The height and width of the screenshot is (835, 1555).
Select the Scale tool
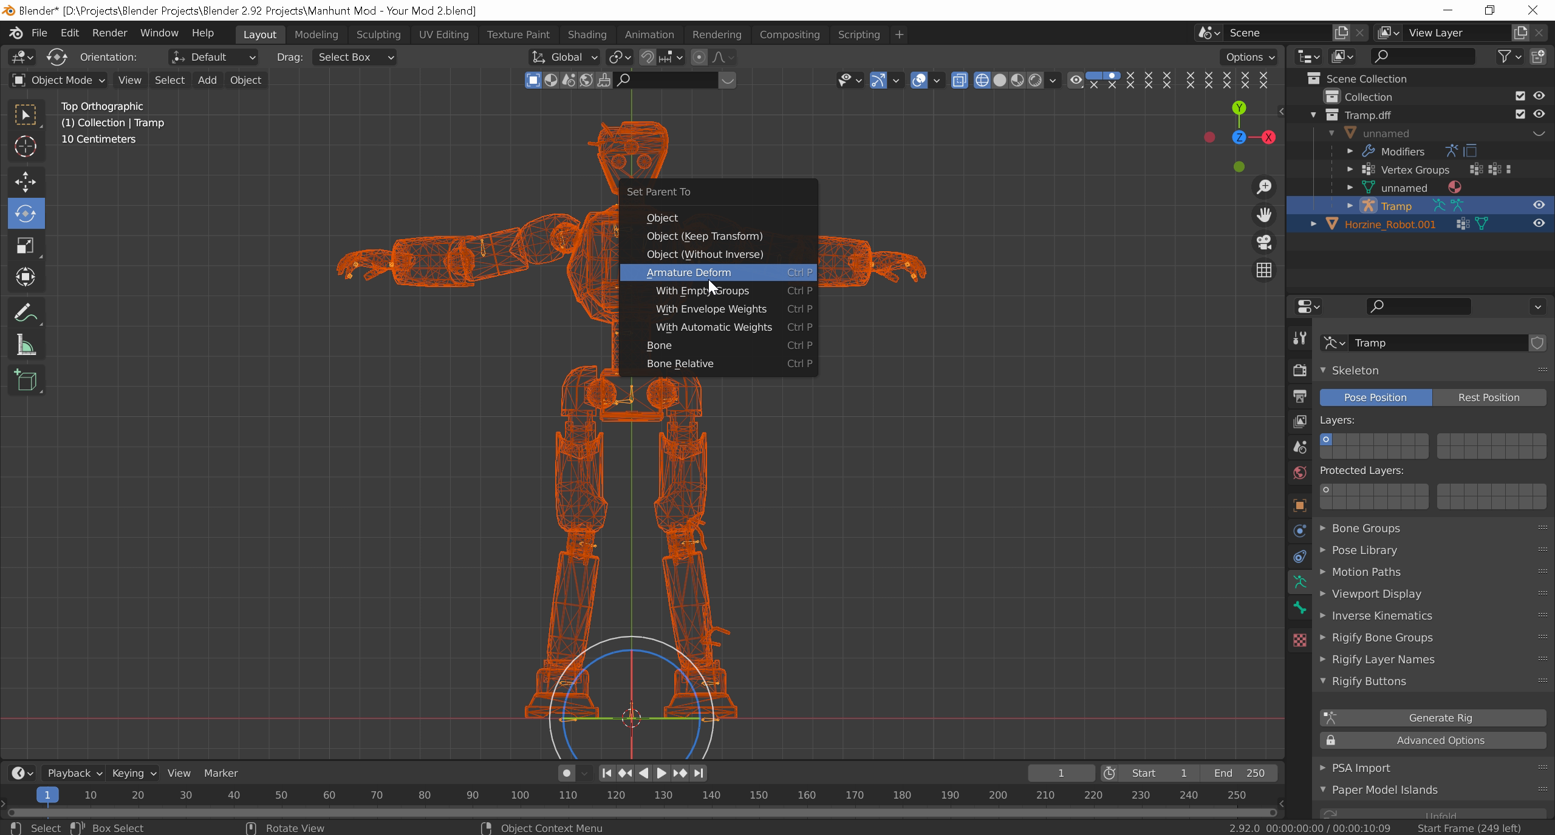click(26, 246)
